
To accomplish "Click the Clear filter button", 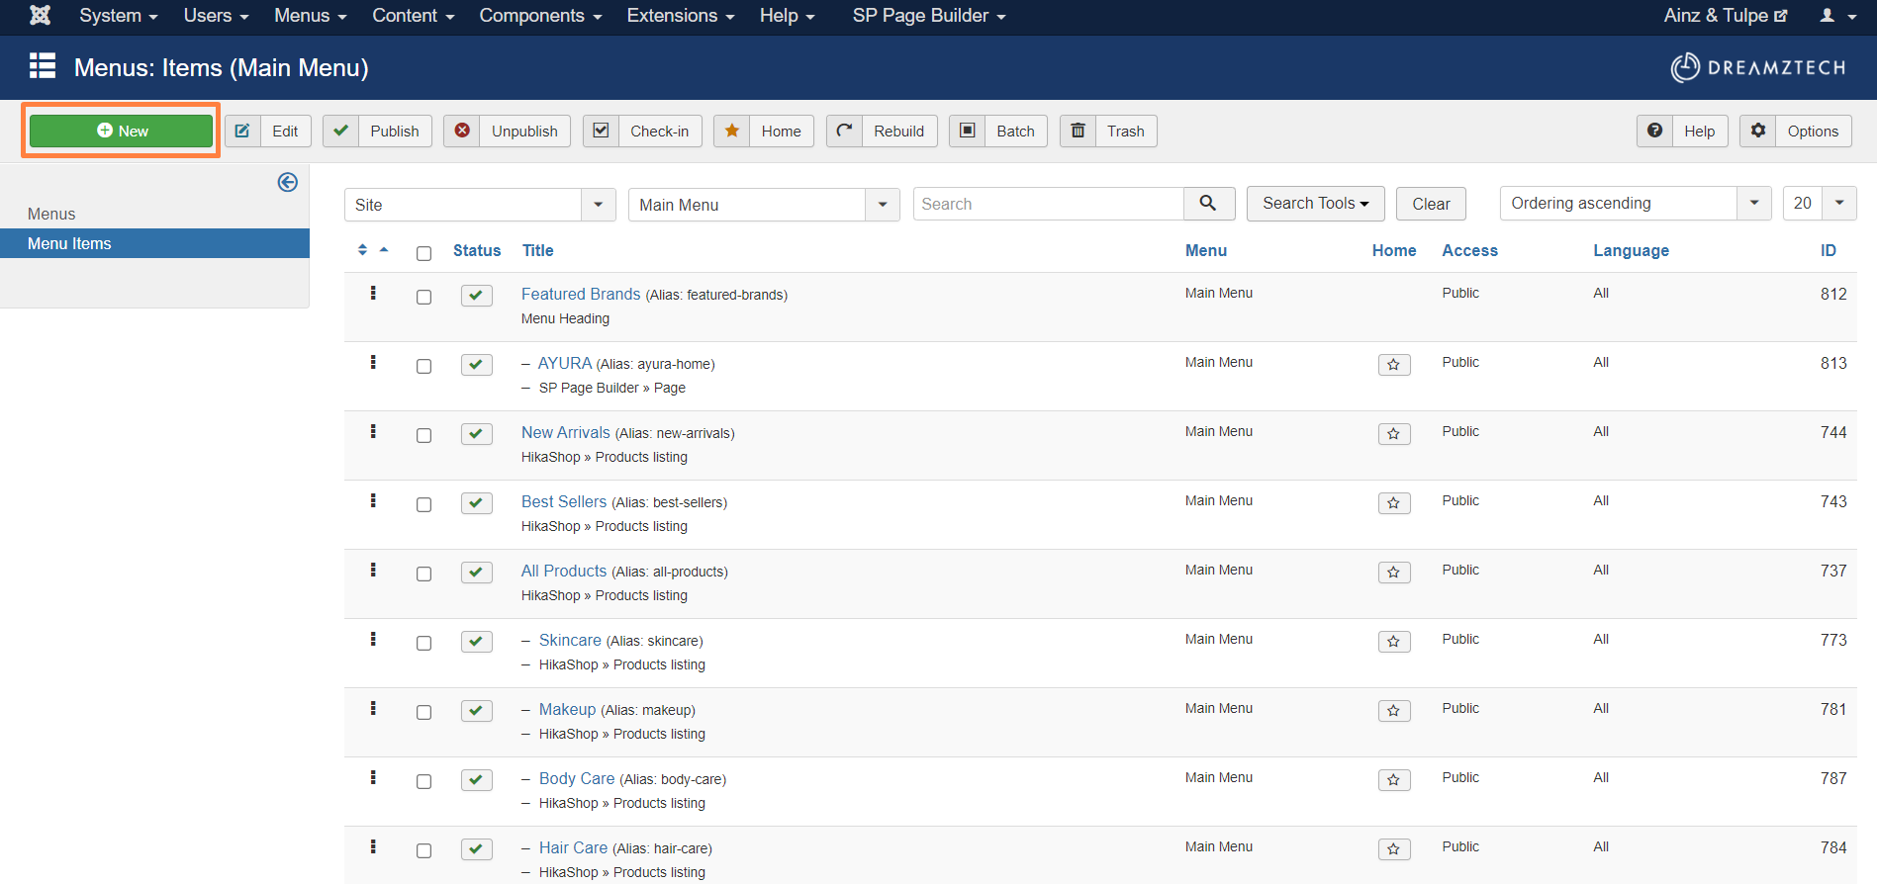I will click(x=1431, y=204).
